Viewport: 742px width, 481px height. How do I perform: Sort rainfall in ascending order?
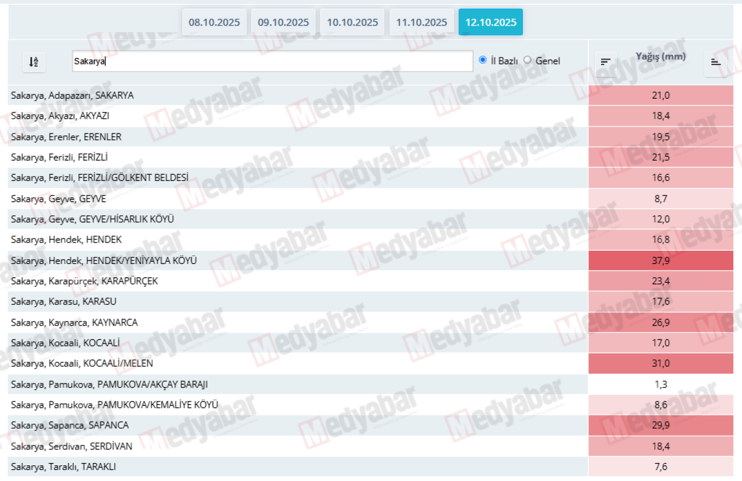(716, 63)
